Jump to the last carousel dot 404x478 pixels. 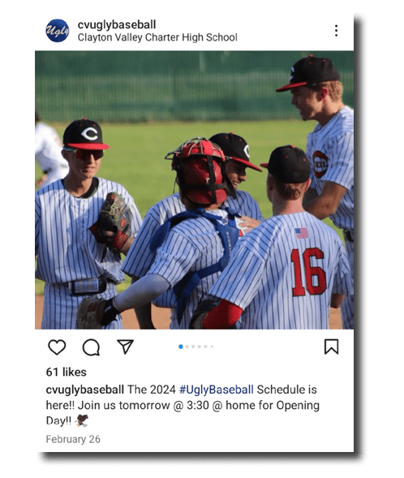coord(212,347)
